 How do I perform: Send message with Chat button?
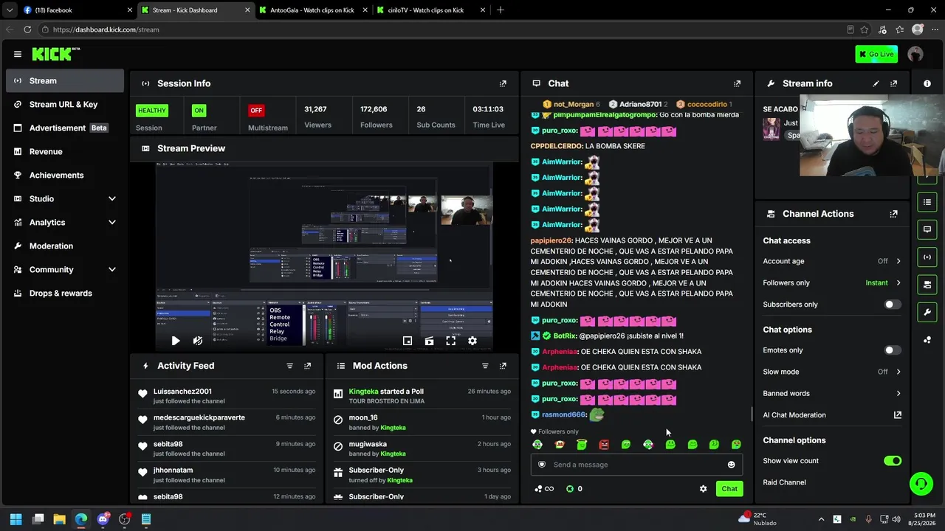click(x=729, y=489)
